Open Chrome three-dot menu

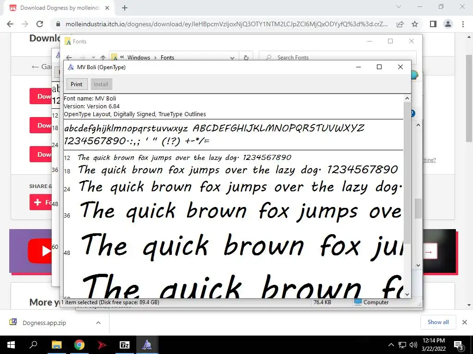click(463, 24)
